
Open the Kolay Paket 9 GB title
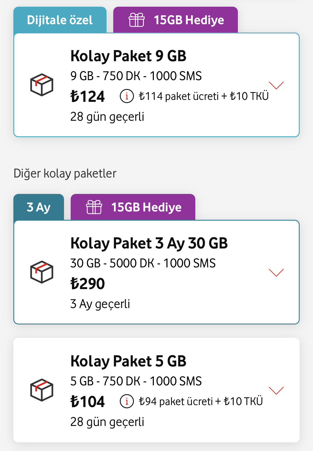(x=128, y=56)
